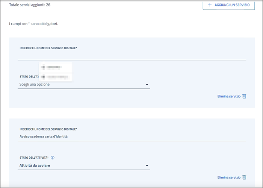Focus the empty first service name field
263x188 pixels.
(x=131, y=56)
